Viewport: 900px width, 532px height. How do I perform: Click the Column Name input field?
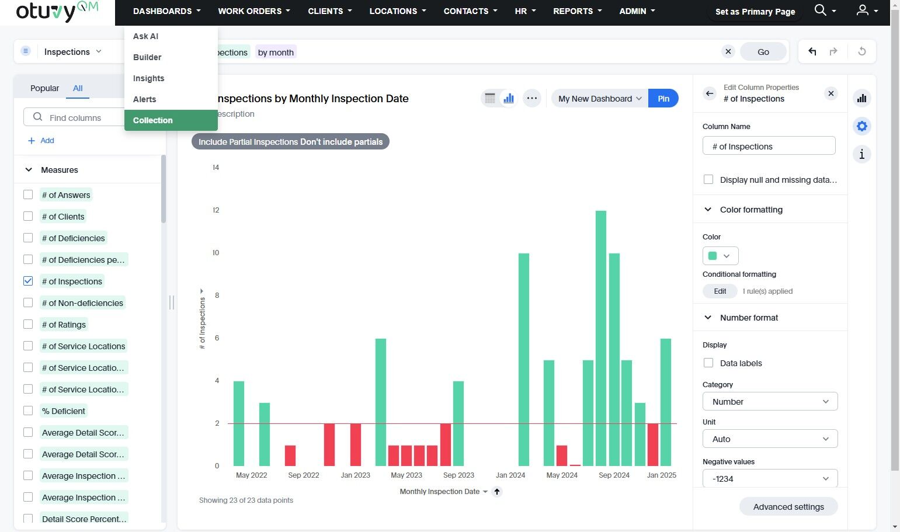769,146
